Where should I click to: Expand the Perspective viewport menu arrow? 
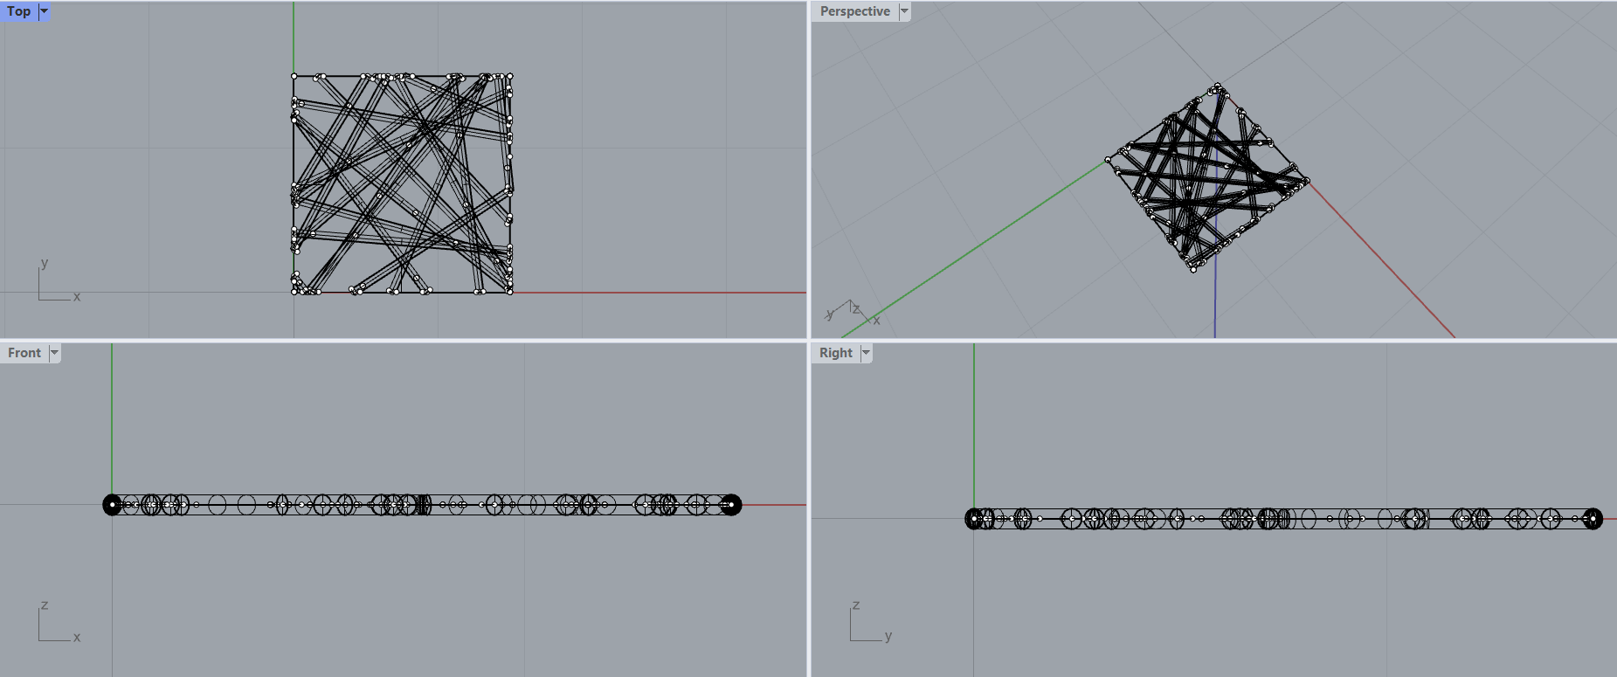[x=904, y=11]
